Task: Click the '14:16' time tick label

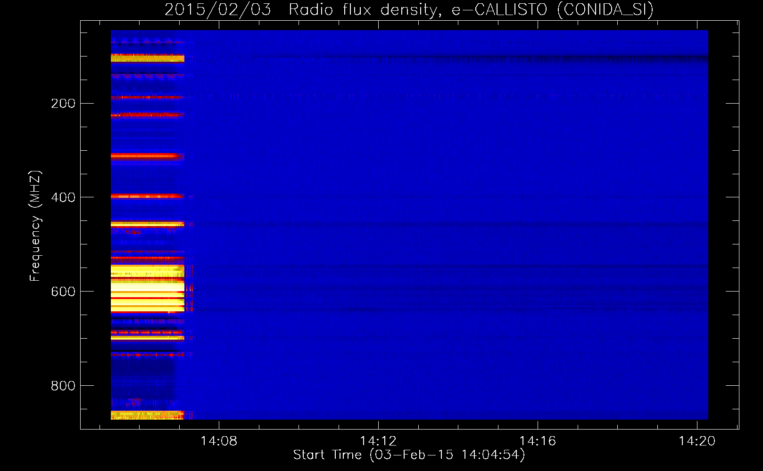Action: coord(538,441)
